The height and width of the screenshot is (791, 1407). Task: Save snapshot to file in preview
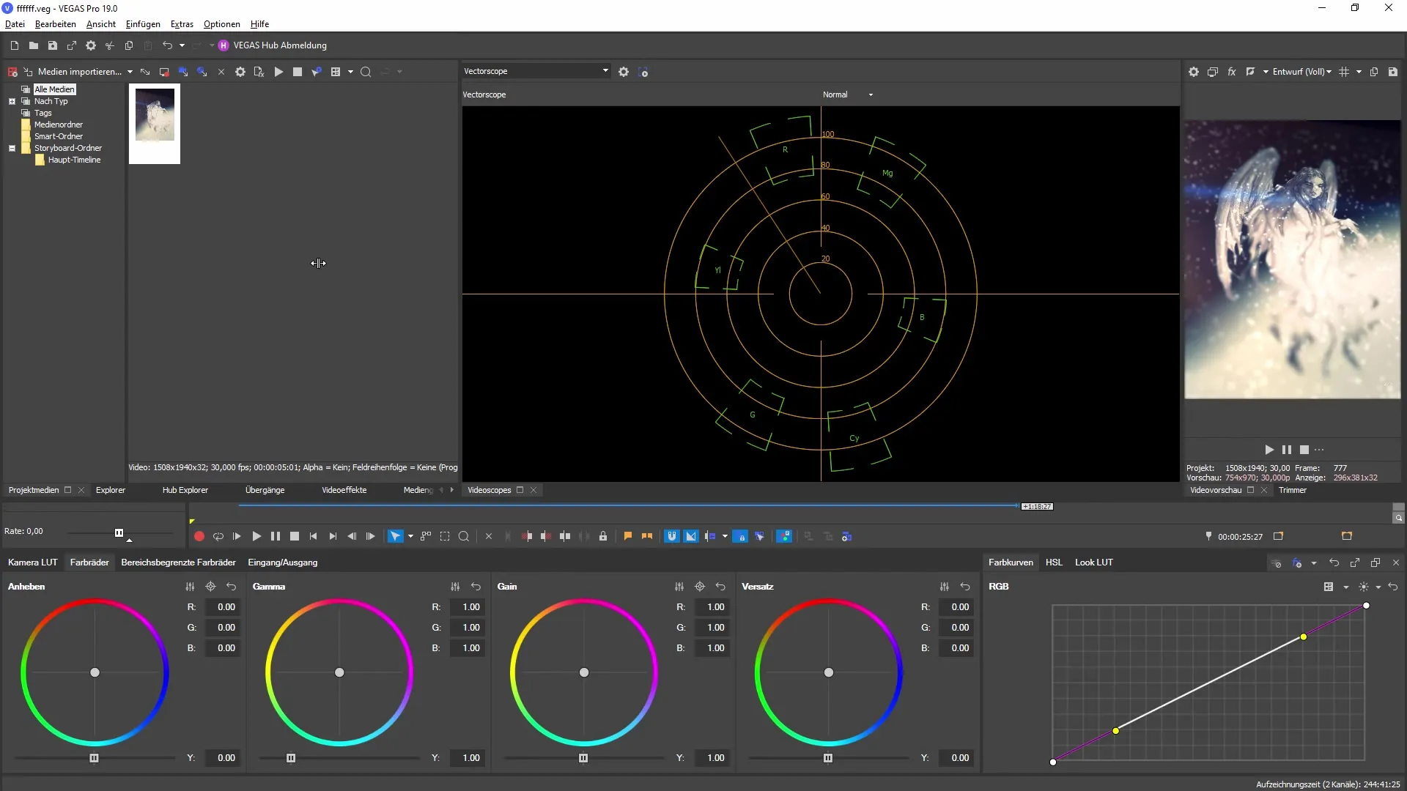pyautogui.click(x=1393, y=72)
